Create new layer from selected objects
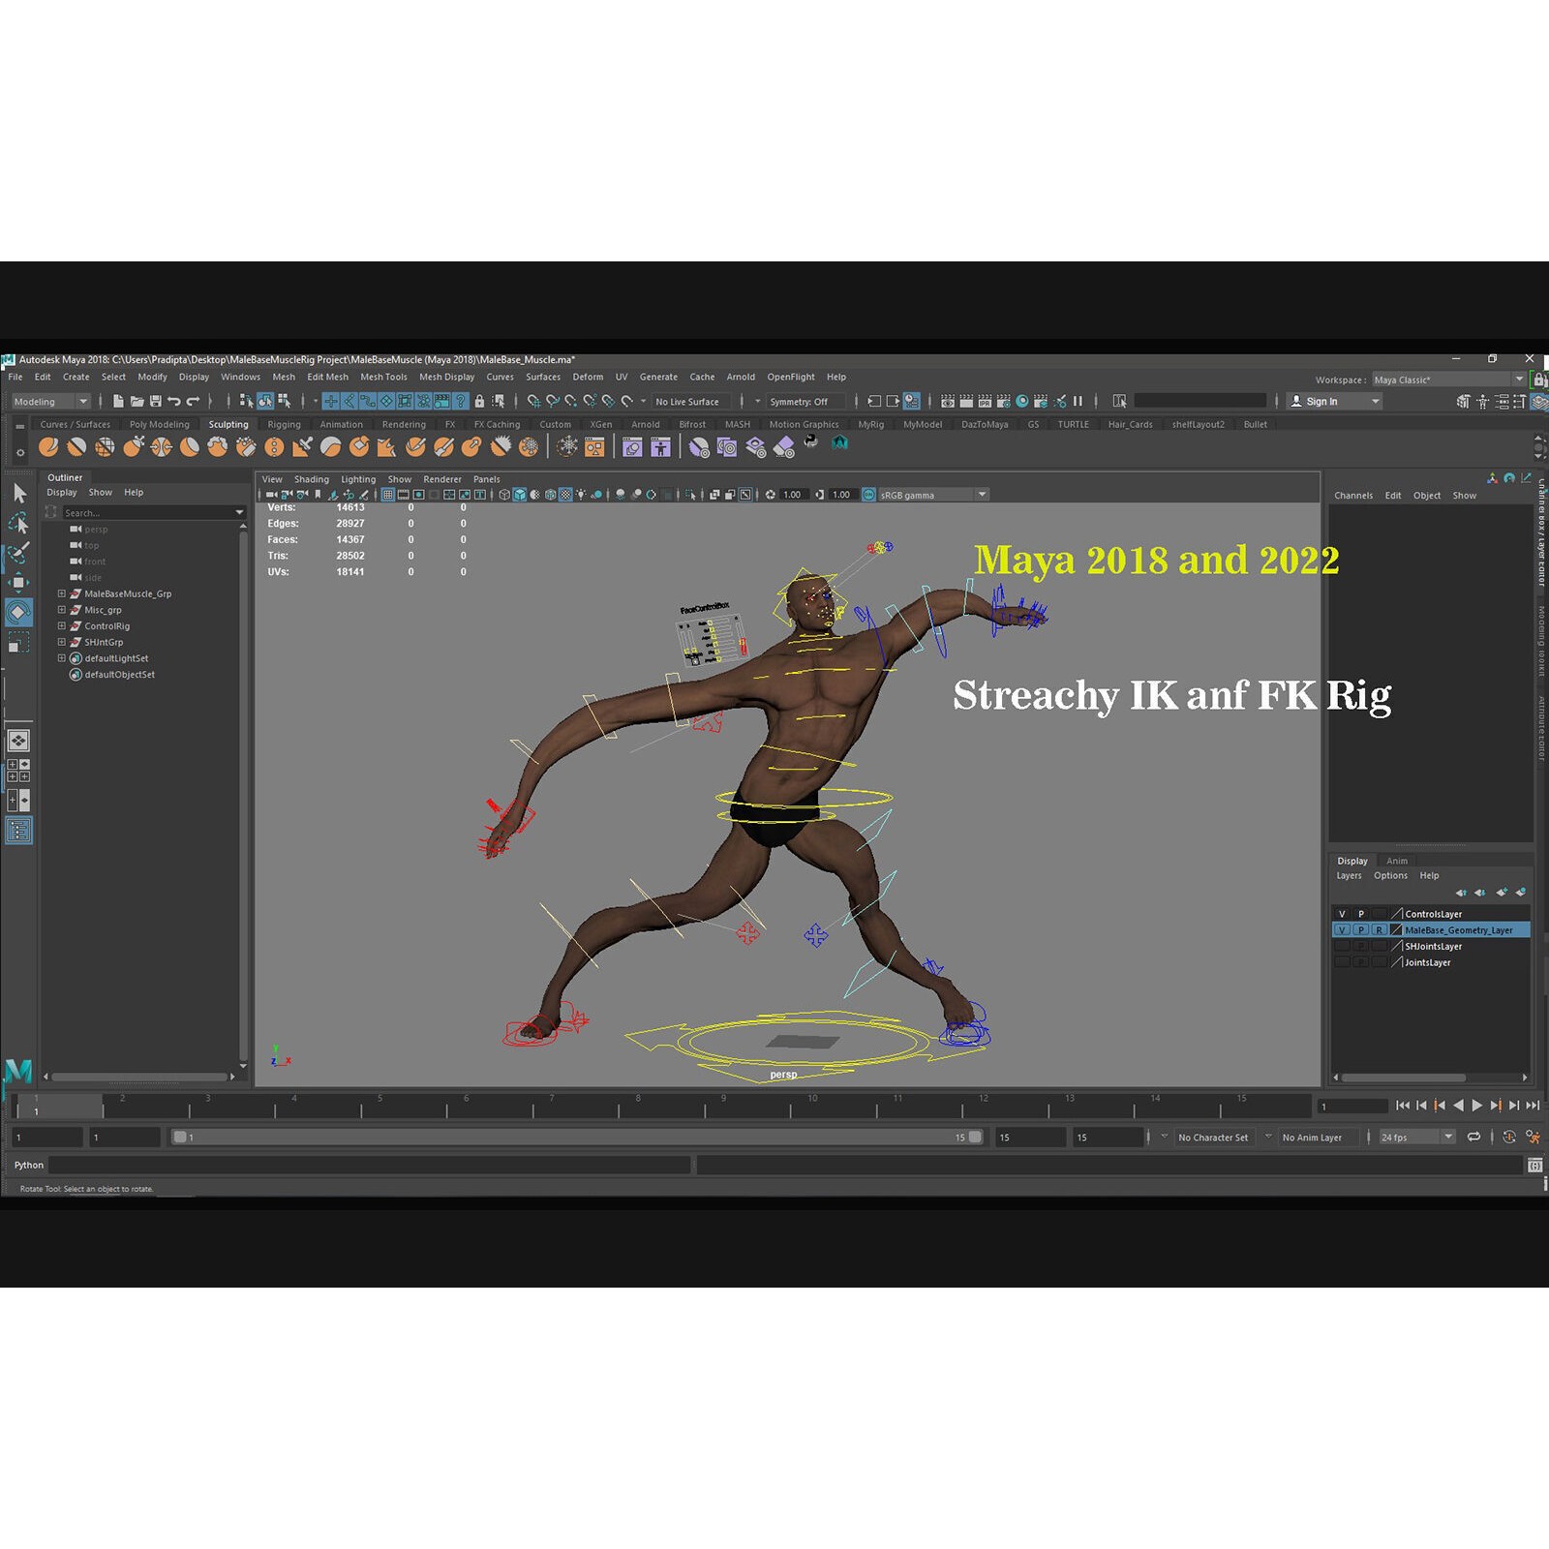Viewport: 1549px width, 1549px height. coord(1521,893)
